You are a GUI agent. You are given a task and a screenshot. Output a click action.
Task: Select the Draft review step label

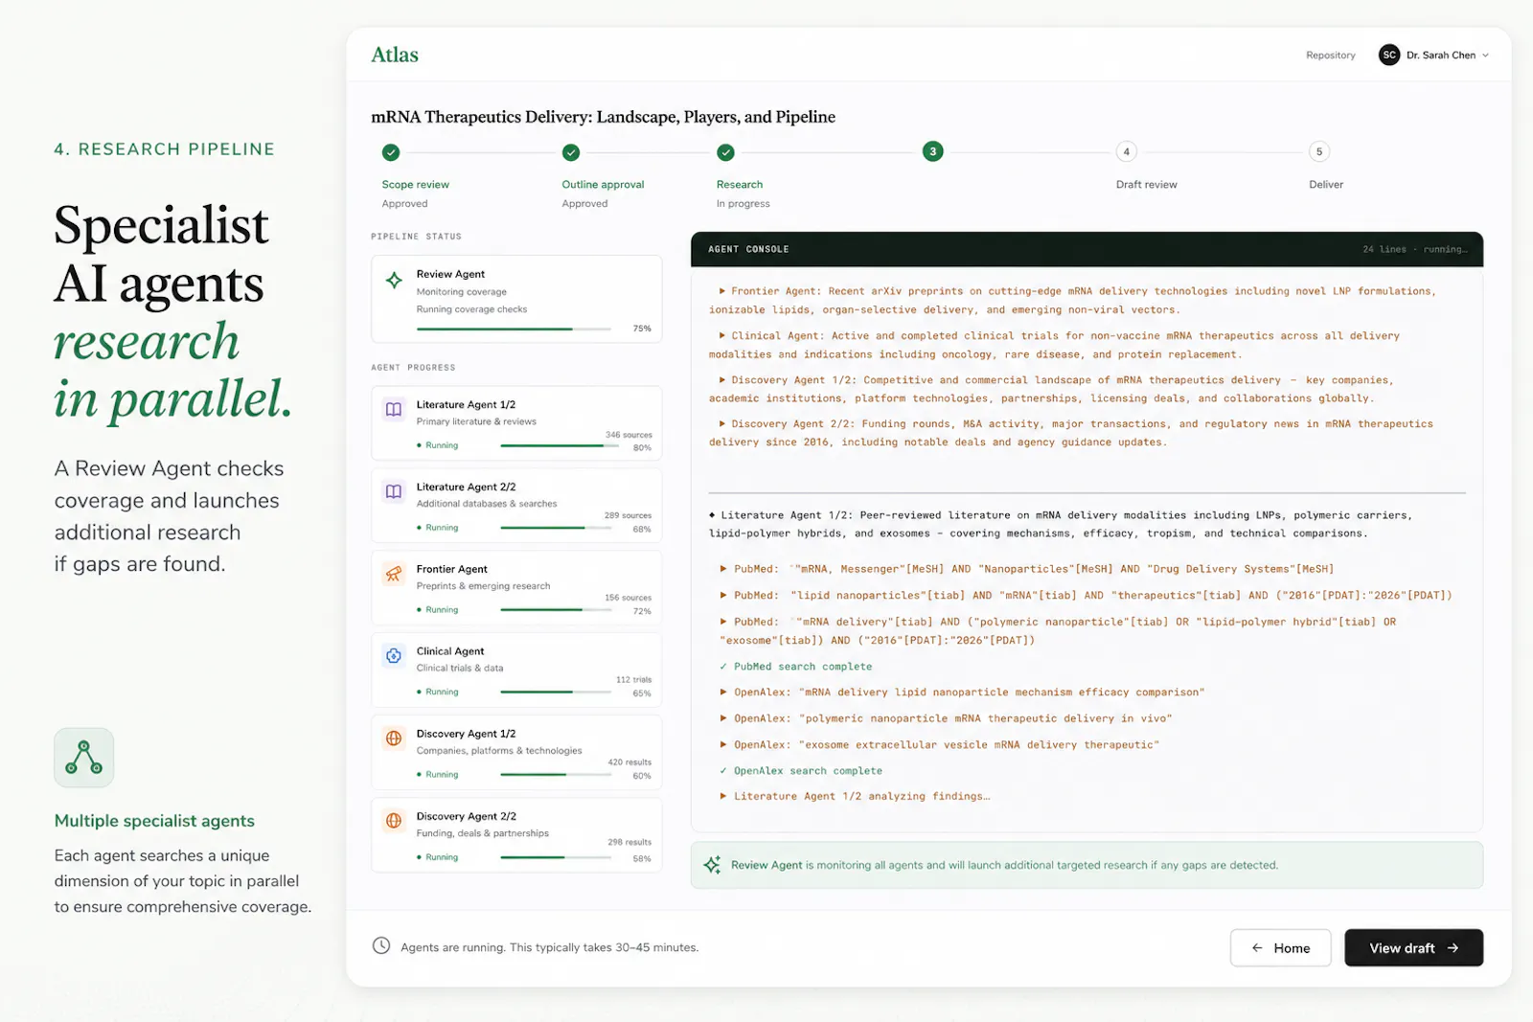pyautogui.click(x=1146, y=185)
